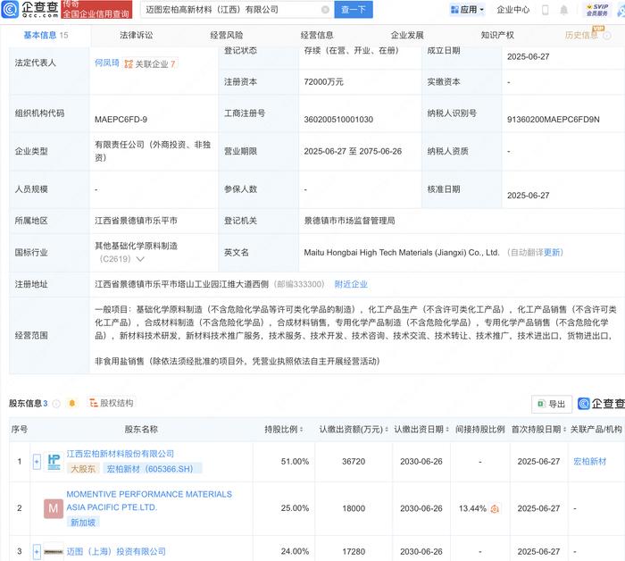The image size is (625, 561).
Task: Switch to 历史信息 tab
Action: pos(581,36)
